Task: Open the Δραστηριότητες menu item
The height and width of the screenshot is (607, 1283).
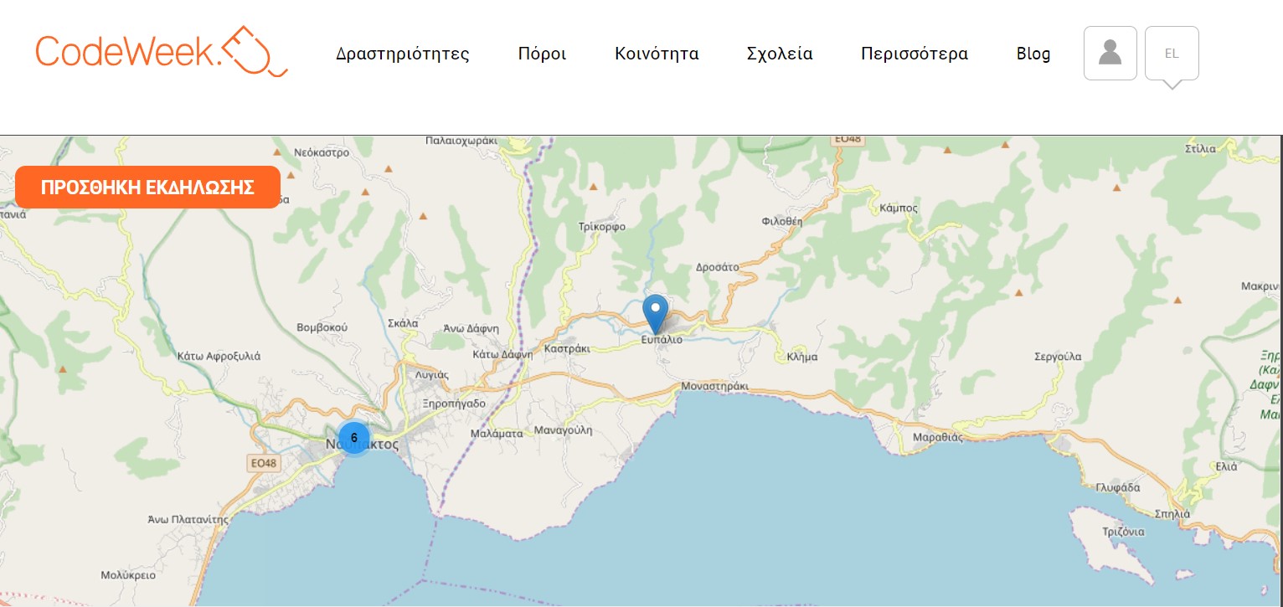Action: point(402,54)
